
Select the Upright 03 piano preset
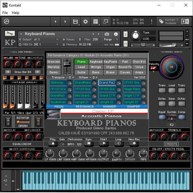coord(132,102)
